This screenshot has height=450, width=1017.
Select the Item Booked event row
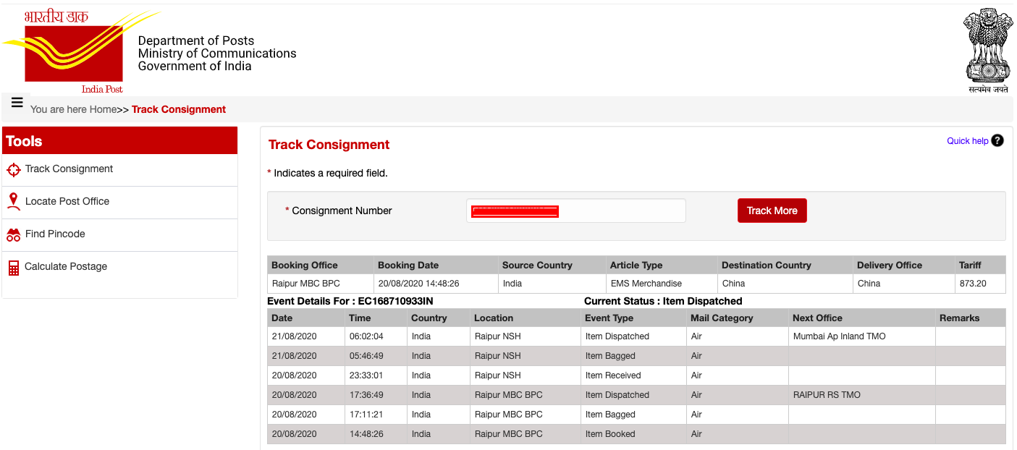point(507,433)
